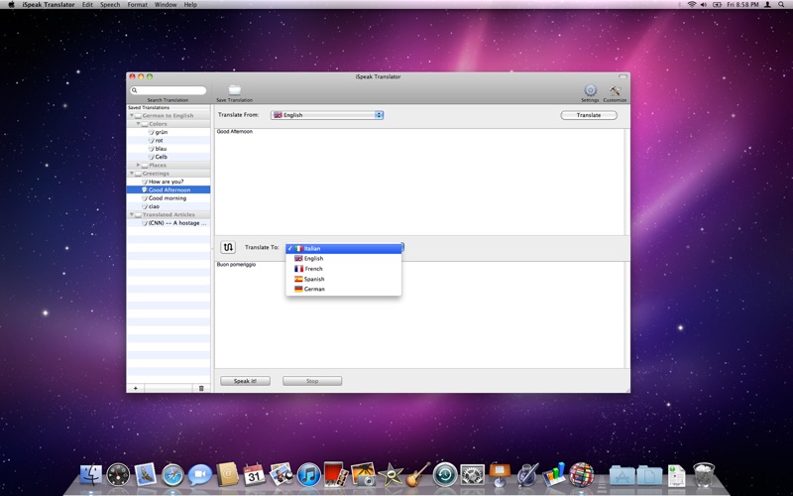Choose English in Translate To list
Screen dimensions: 793x496
[344, 259]
